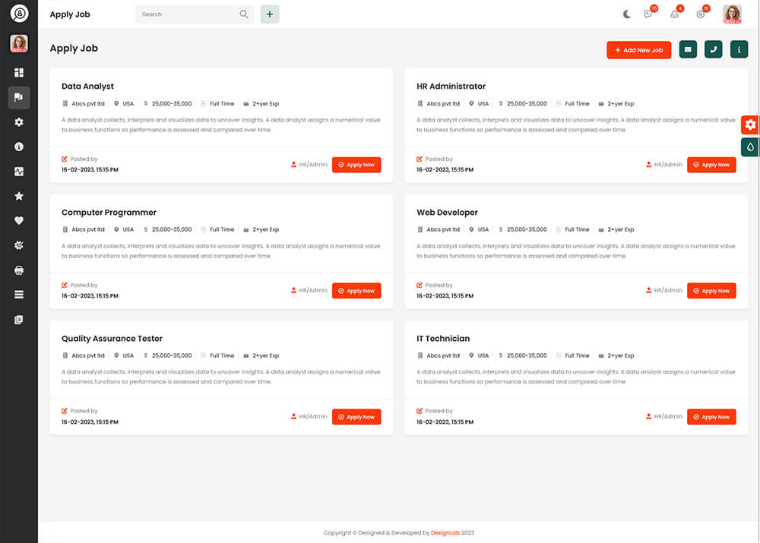This screenshot has height=543, width=760.
Task: Click the green info button
Action: click(x=739, y=50)
